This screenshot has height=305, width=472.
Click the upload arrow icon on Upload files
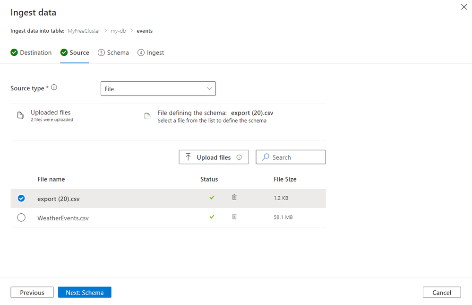tap(188, 157)
